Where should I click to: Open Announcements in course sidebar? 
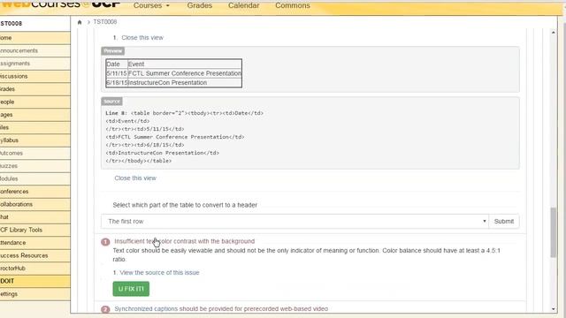click(35, 51)
